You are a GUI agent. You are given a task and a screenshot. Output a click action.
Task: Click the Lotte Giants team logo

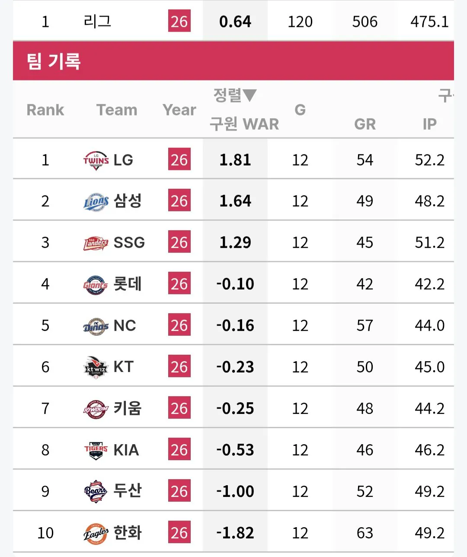(96, 284)
